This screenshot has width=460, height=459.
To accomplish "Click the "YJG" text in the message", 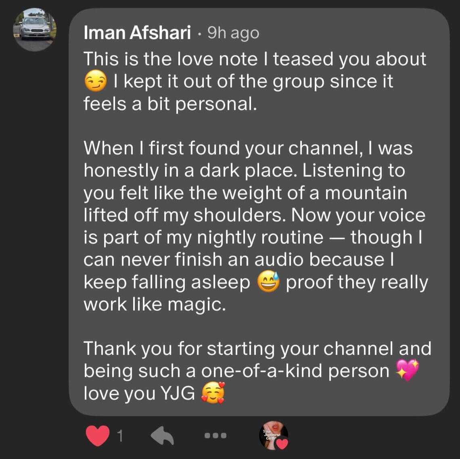I will [178, 393].
